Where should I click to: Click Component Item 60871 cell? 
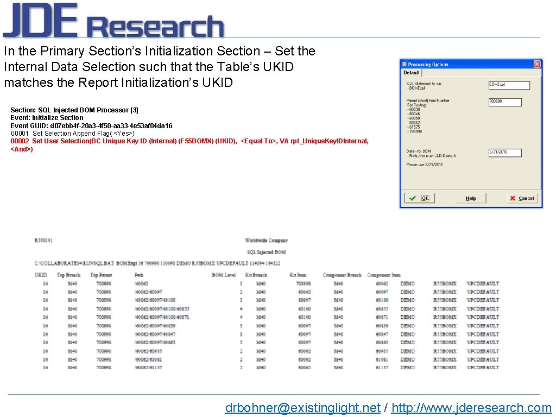(x=382, y=317)
